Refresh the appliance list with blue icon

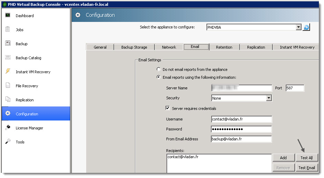click(x=306, y=27)
